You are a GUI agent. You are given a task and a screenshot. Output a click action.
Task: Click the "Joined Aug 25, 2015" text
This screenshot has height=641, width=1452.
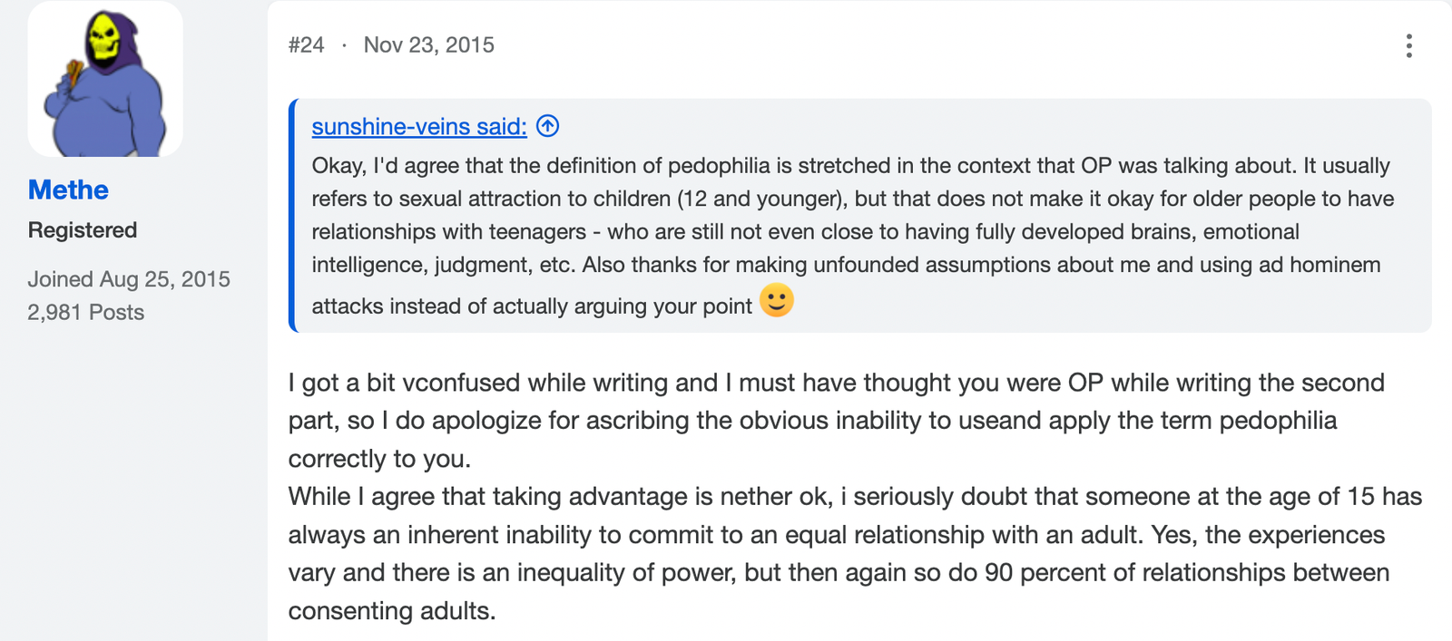pyautogui.click(x=129, y=279)
